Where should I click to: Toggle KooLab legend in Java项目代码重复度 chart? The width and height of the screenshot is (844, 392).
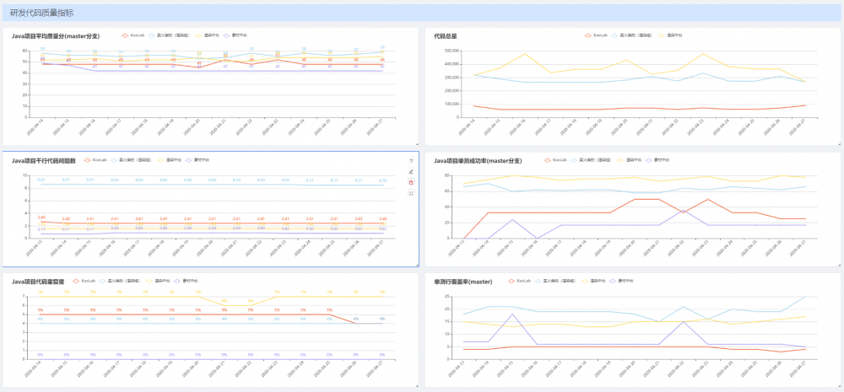coord(84,282)
